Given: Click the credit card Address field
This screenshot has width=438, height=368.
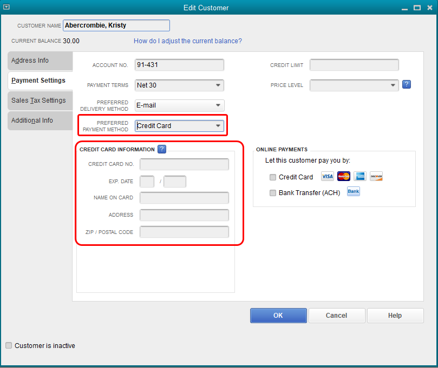Looking at the screenshot, I should coord(185,215).
